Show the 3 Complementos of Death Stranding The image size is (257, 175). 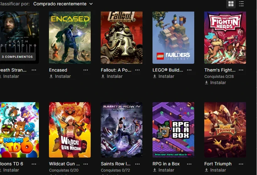(x=17, y=57)
